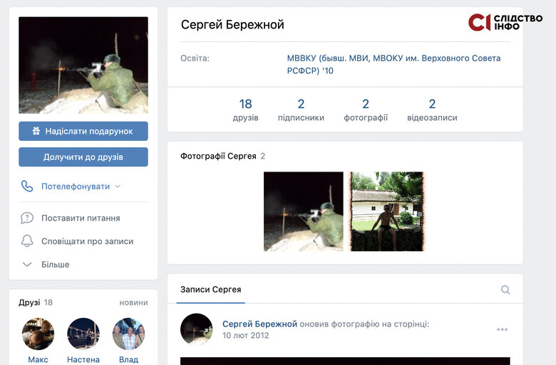Click the question bubble icon

tap(27, 218)
